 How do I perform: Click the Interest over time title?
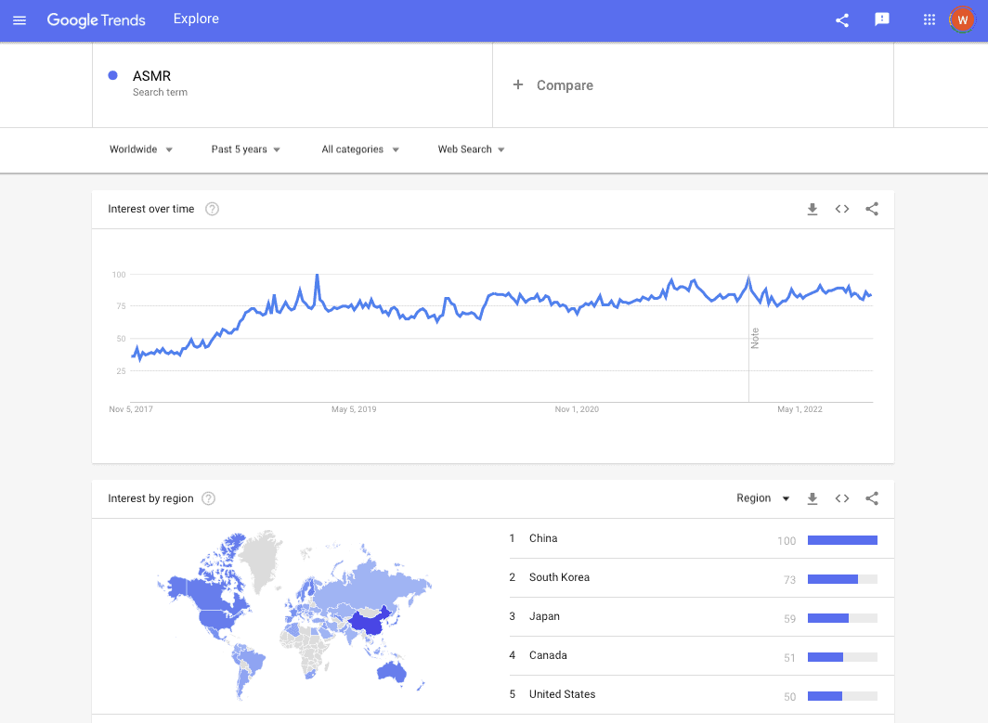pyautogui.click(x=150, y=209)
